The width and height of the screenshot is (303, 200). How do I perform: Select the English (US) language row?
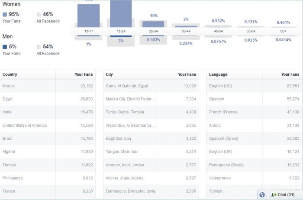click(254, 86)
